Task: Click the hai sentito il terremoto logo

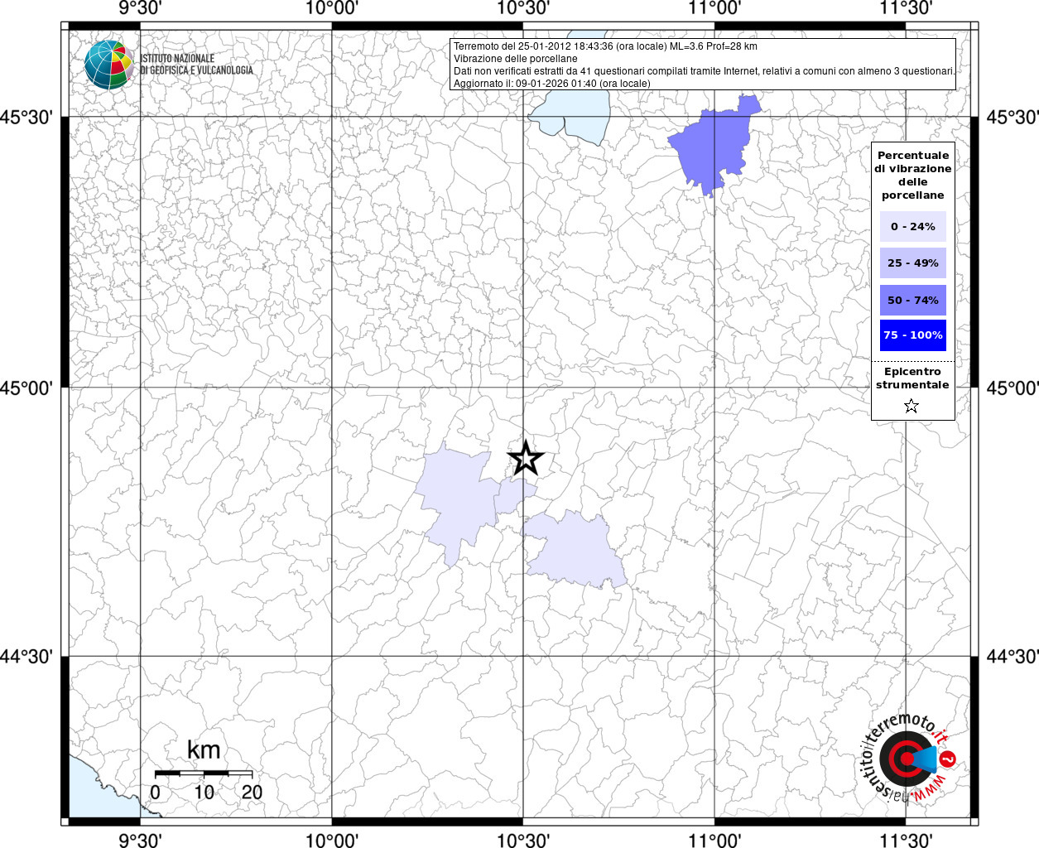Action: pos(909,758)
